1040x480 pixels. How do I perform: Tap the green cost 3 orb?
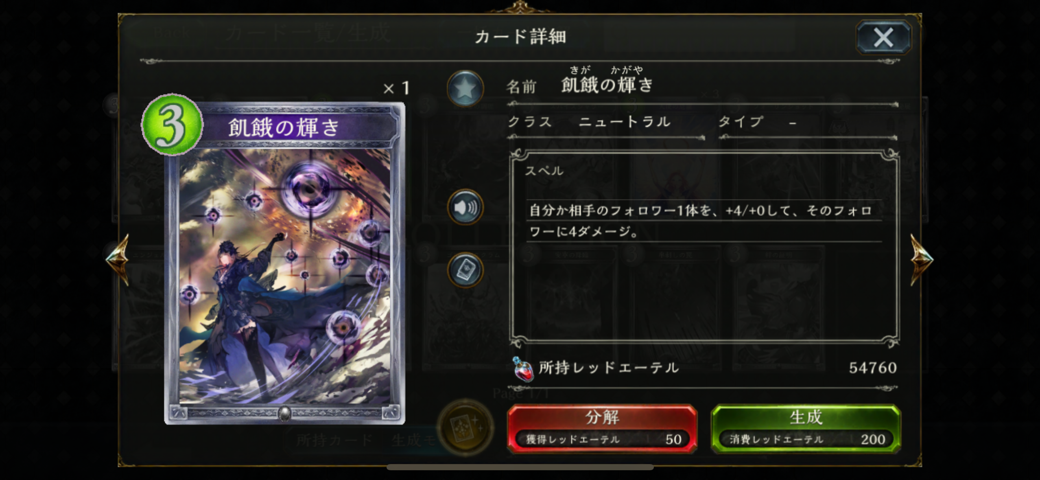tap(172, 125)
